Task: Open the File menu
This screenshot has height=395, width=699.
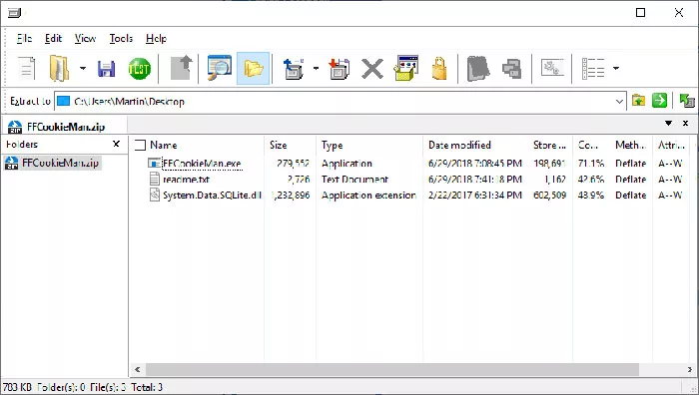Action: [24, 39]
